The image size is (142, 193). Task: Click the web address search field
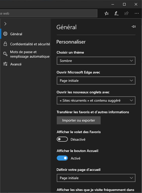[49, 13]
